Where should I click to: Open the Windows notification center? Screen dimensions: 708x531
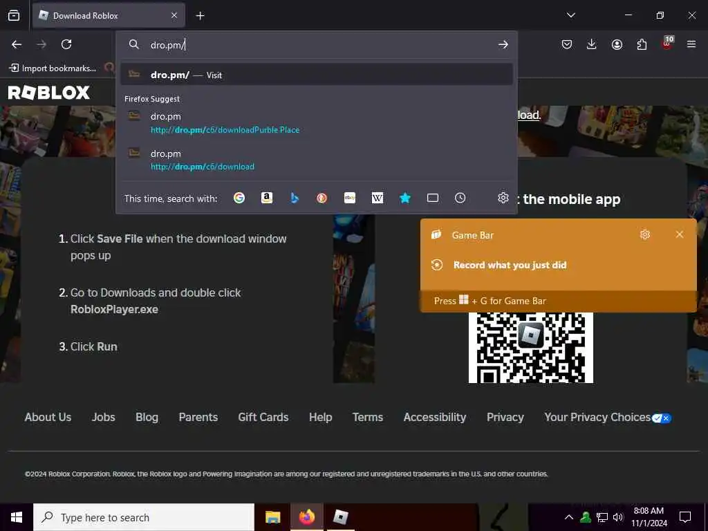(x=685, y=517)
